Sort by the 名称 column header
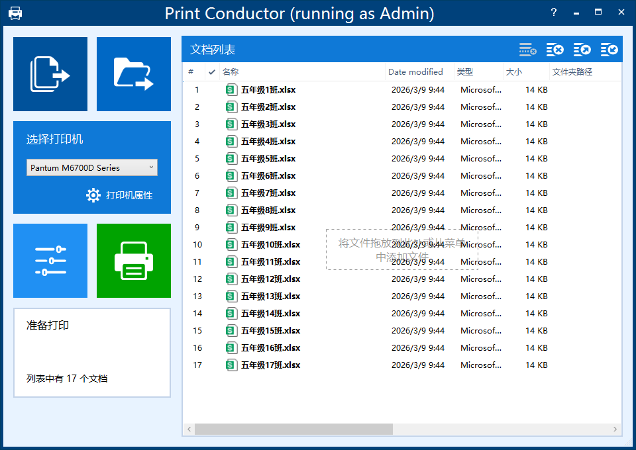This screenshot has width=636, height=450. click(x=231, y=72)
